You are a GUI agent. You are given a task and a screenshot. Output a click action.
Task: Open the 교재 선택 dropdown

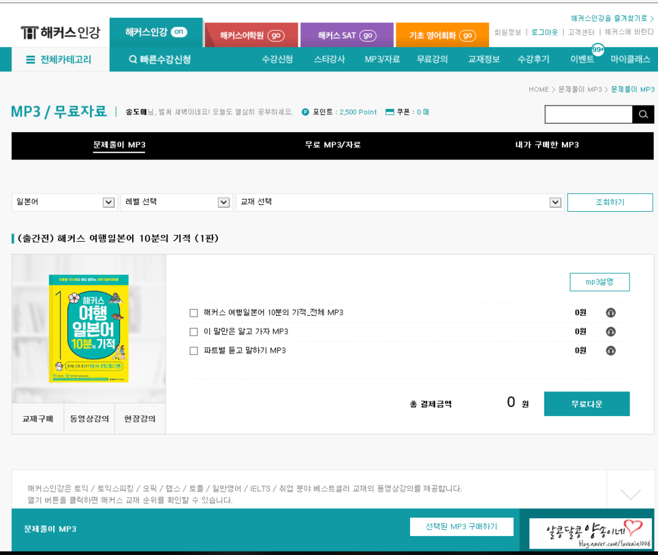point(399,202)
